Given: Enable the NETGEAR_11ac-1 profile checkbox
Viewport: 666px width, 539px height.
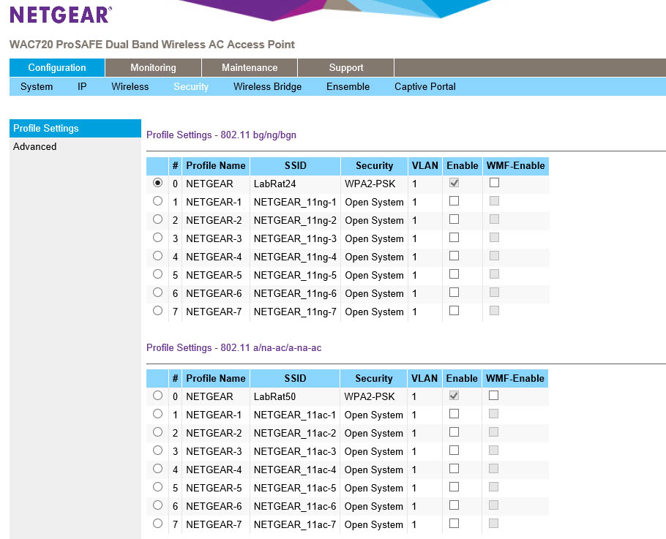Looking at the screenshot, I should coord(454,413).
